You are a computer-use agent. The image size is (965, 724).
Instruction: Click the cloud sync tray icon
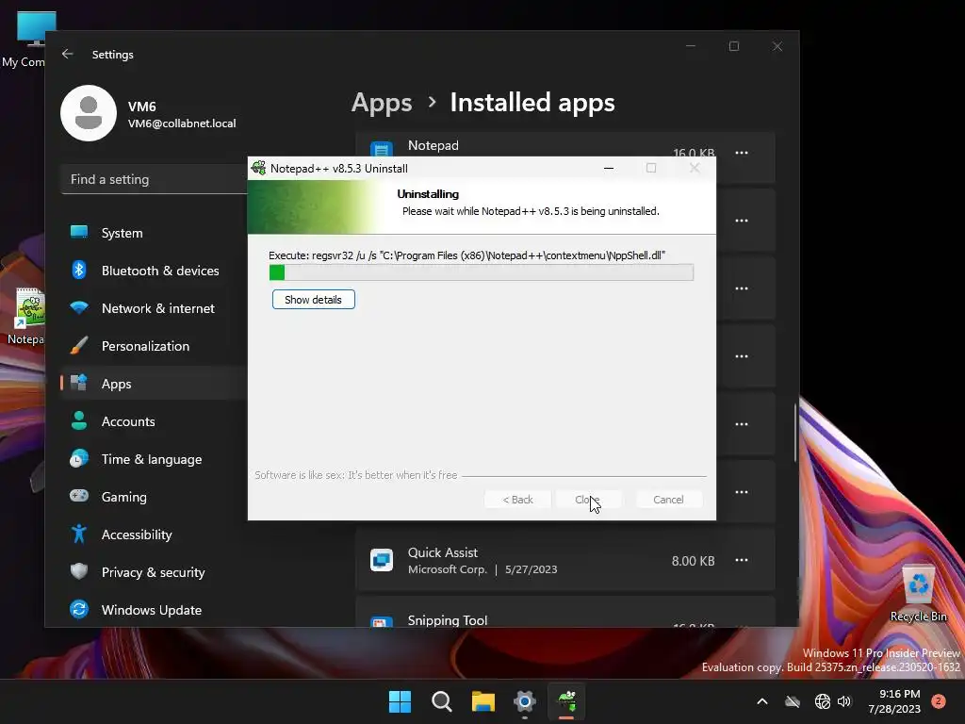(x=793, y=701)
